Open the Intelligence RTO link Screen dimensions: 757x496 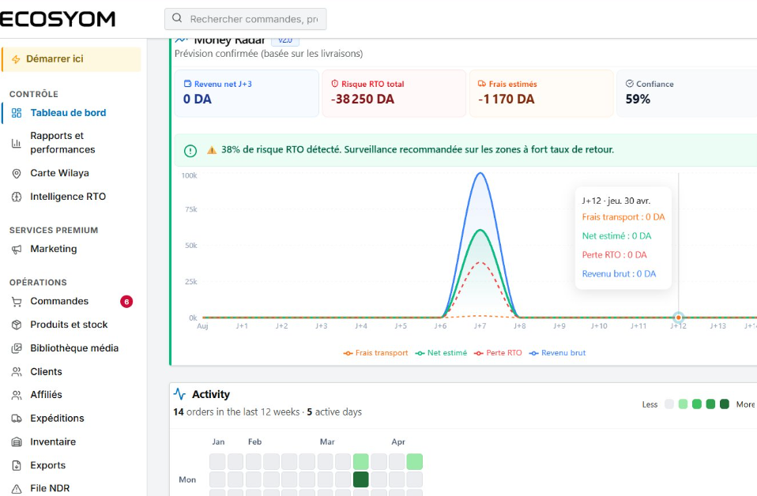(71, 197)
